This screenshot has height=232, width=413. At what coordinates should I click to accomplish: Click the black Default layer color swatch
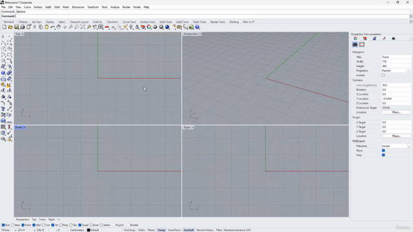point(88,230)
